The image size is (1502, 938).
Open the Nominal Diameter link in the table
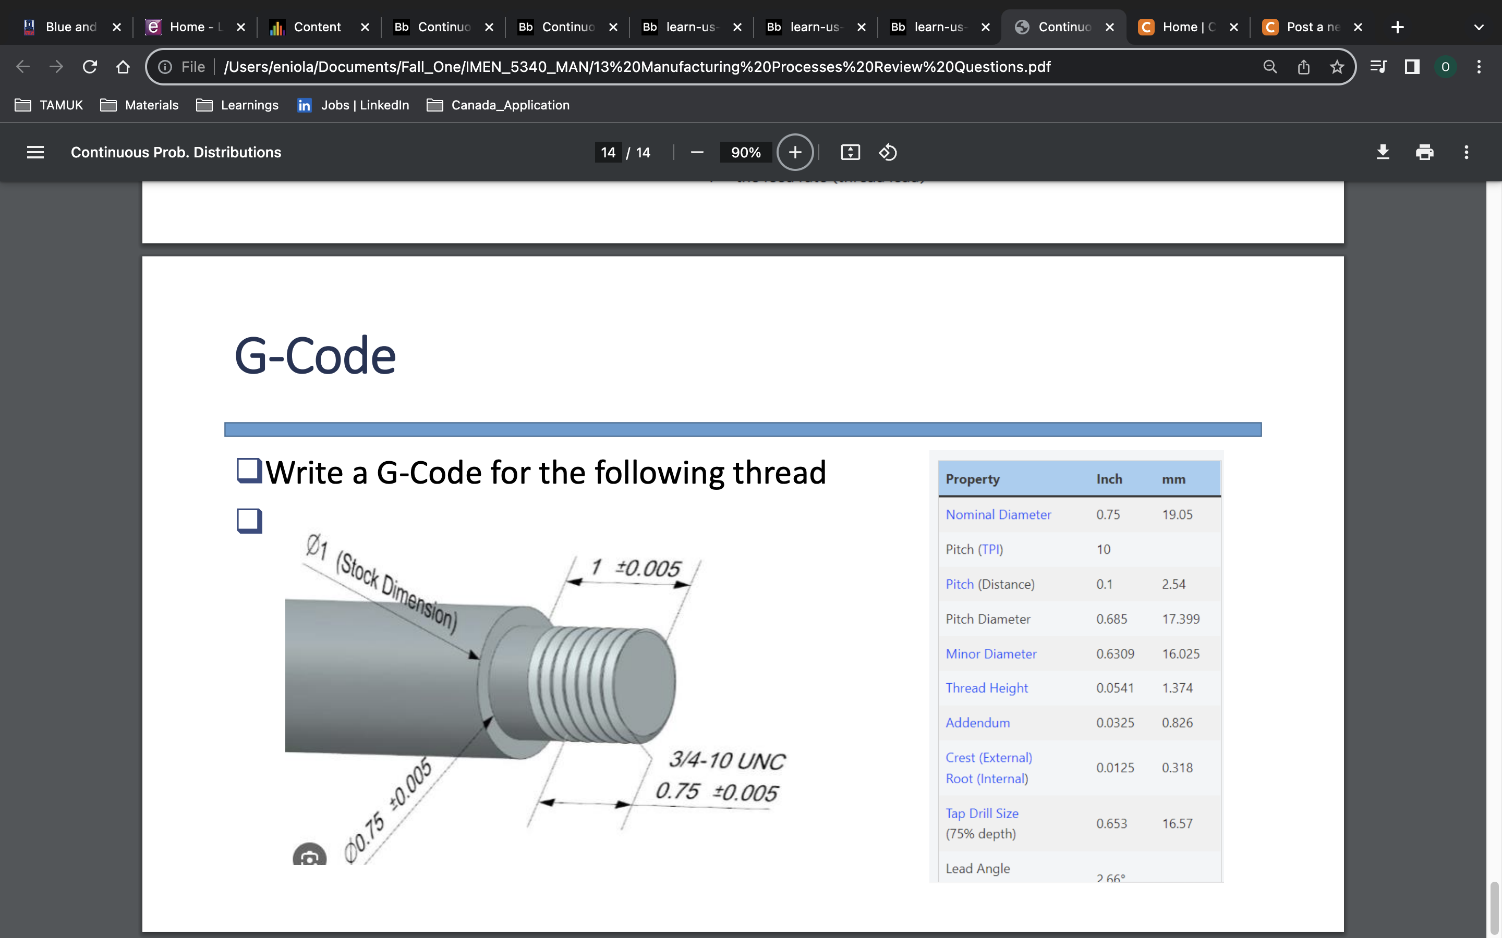pos(998,514)
